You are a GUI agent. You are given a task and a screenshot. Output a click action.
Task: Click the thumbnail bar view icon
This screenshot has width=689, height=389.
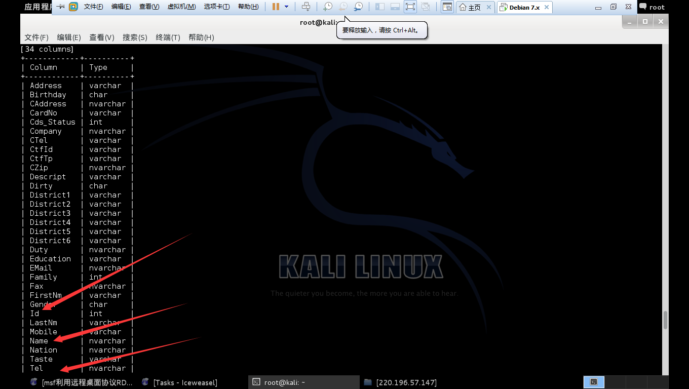395,7
